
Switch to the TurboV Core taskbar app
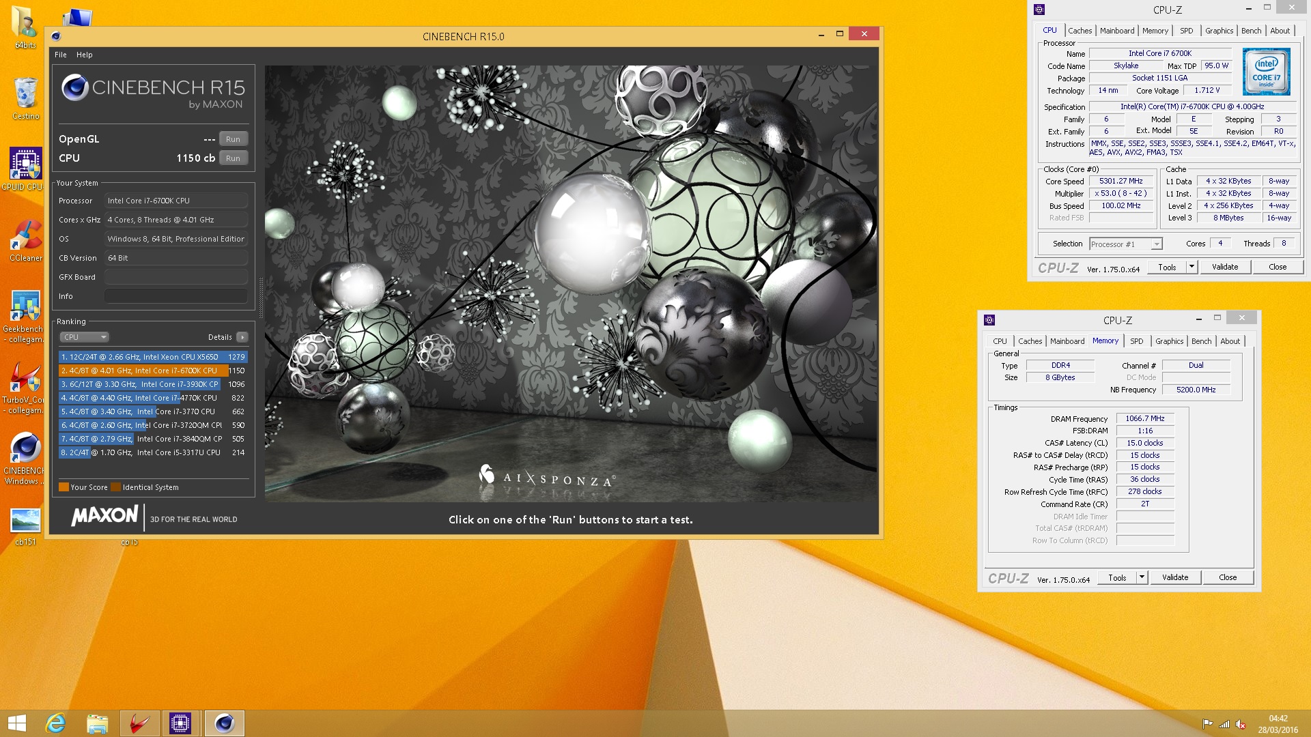[x=139, y=723]
